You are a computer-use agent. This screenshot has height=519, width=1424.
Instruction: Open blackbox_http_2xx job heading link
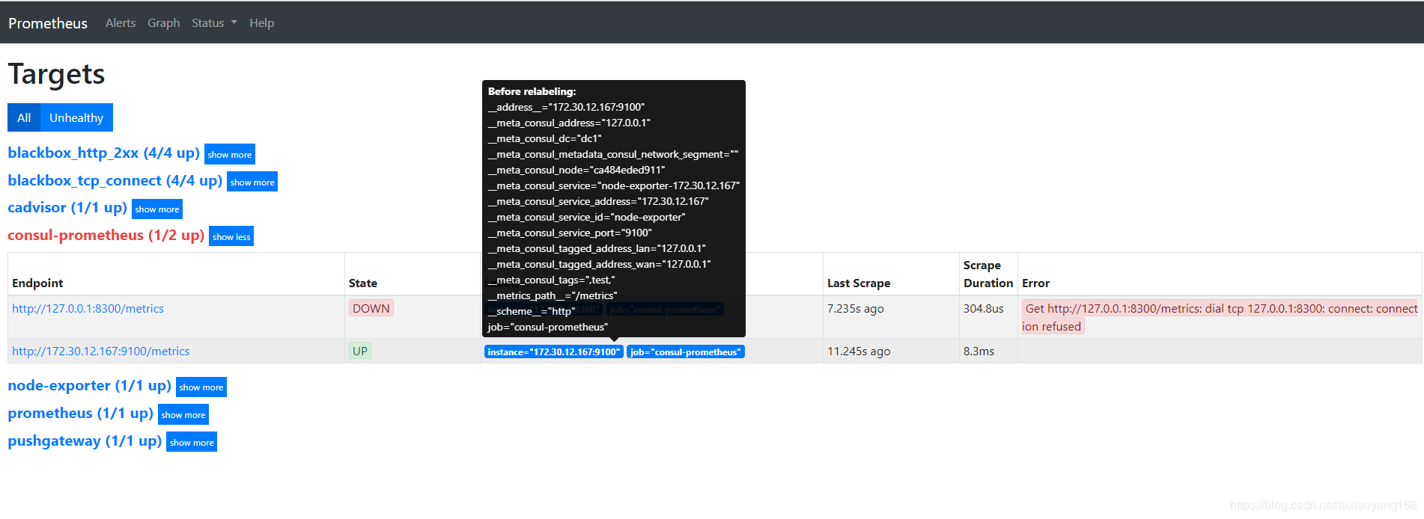[x=103, y=153]
